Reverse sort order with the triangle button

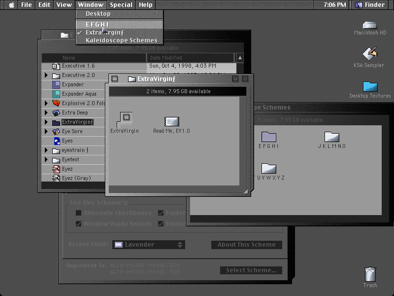click(x=240, y=58)
